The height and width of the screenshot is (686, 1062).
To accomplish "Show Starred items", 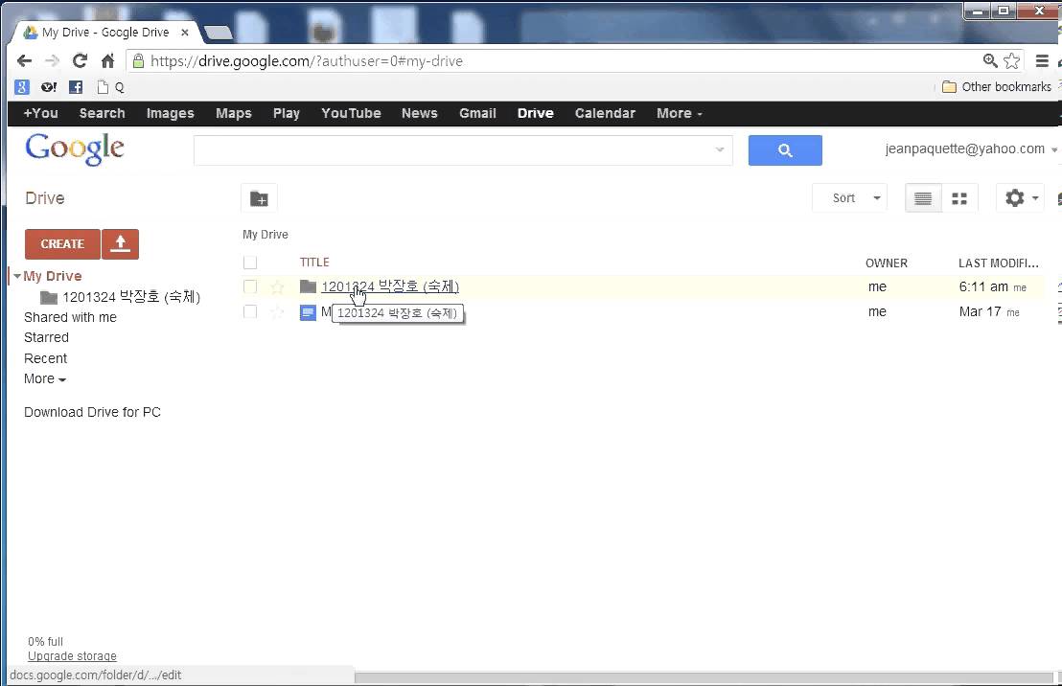I will click(46, 338).
